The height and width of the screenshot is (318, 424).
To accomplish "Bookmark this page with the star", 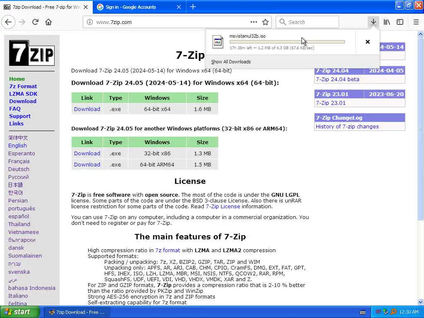I will [265, 22].
